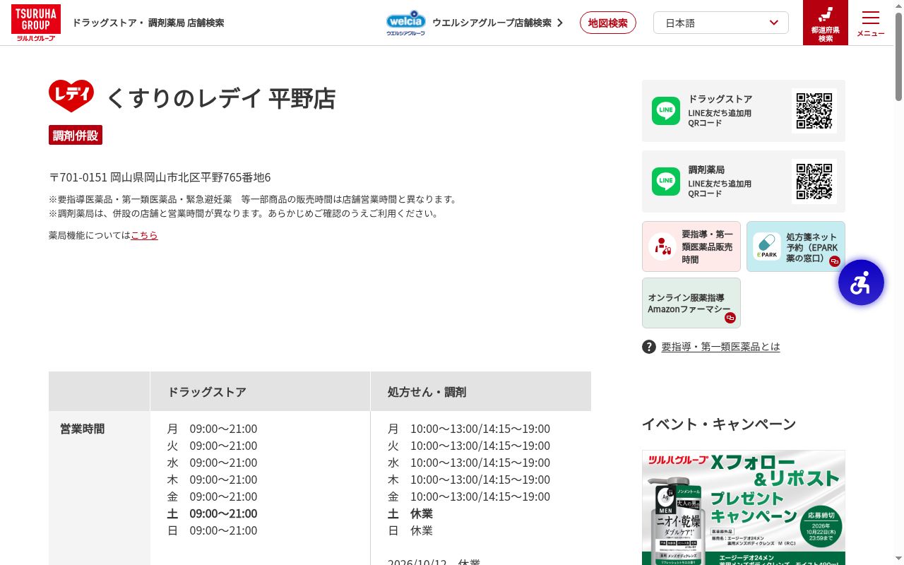Open 要指導・第一類医薬品販売時間 button
The image size is (904, 565).
click(x=691, y=246)
